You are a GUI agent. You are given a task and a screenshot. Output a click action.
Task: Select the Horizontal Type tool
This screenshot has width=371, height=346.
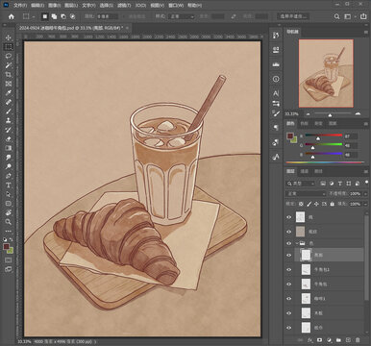tap(9, 185)
